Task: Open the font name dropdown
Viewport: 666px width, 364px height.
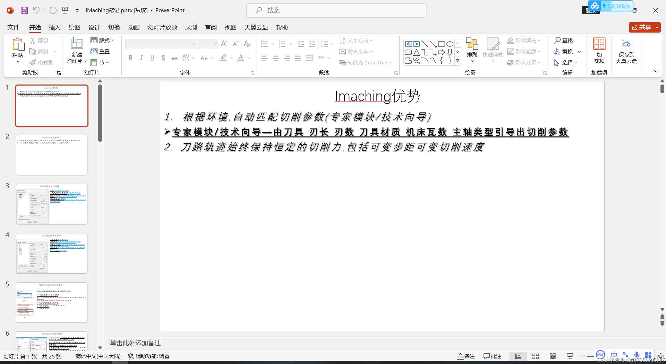Action: 193,44
